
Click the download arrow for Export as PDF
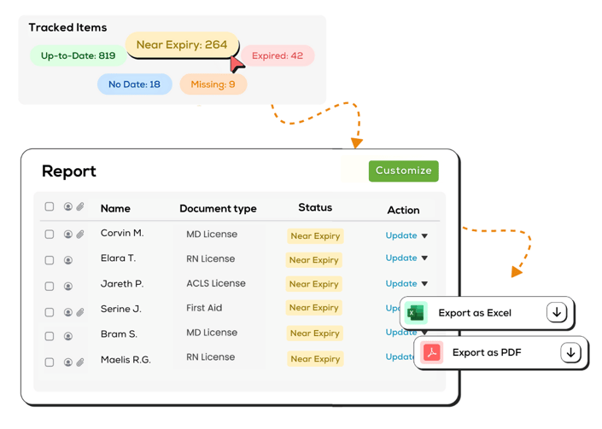570,352
